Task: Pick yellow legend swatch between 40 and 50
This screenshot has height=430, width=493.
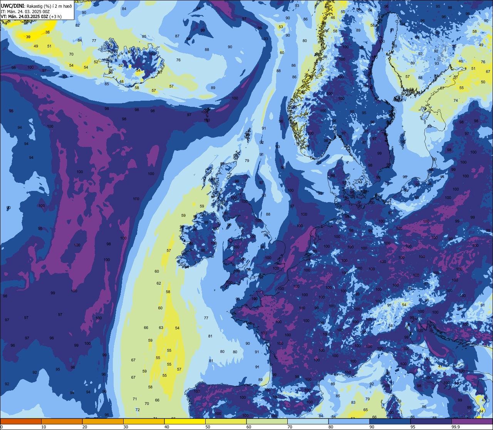Action: click(x=185, y=422)
